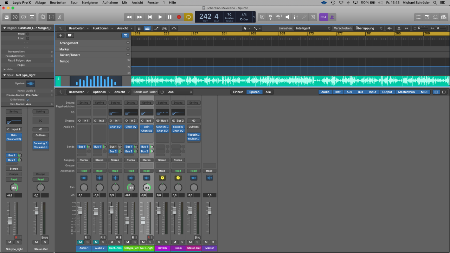450x253 pixels.
Task: Open Funktionen menu in tracks area
Action: [x=102, y=28]
